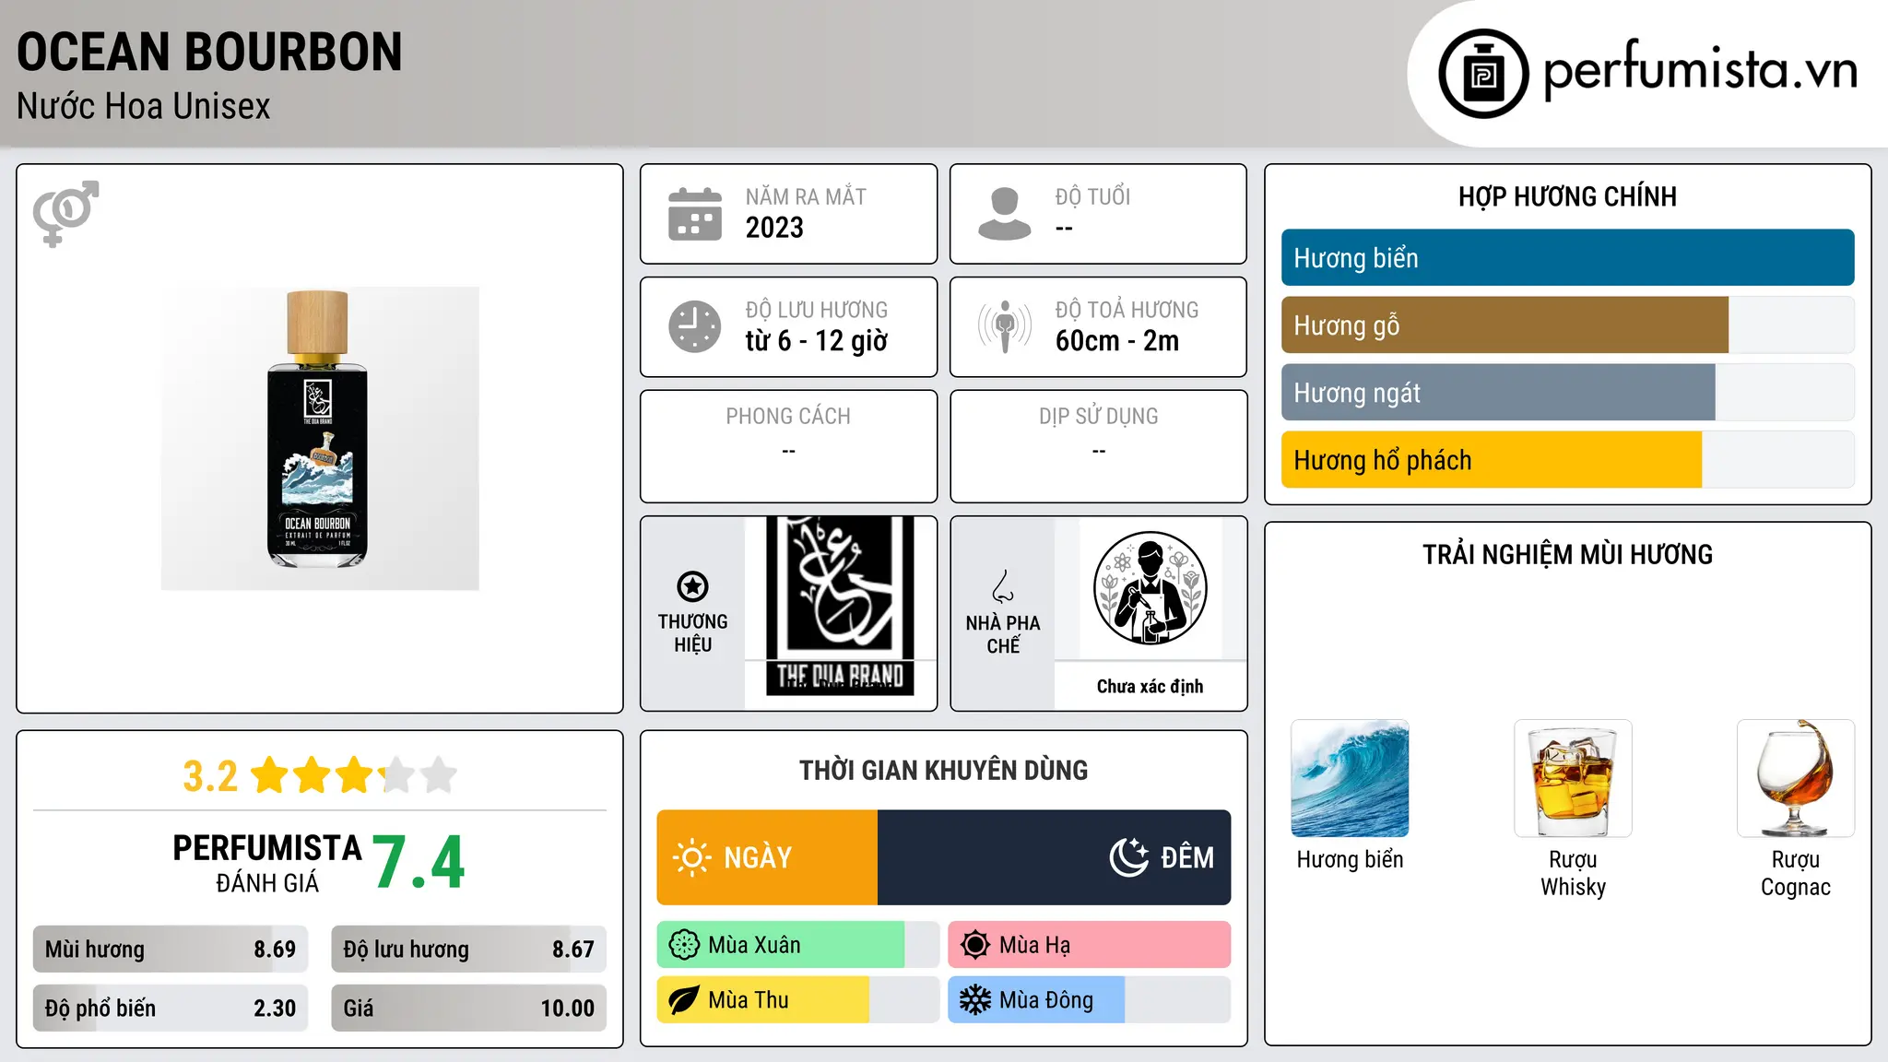Click the yellow Hương hổ phách accord bar
Viewport: 1888px width, 1062px height.
coord(1492,459)
